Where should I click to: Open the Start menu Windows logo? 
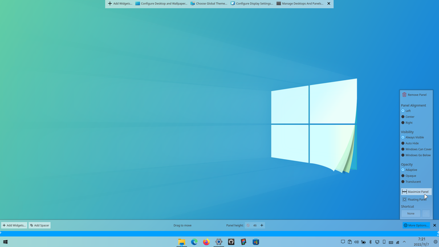5,242
